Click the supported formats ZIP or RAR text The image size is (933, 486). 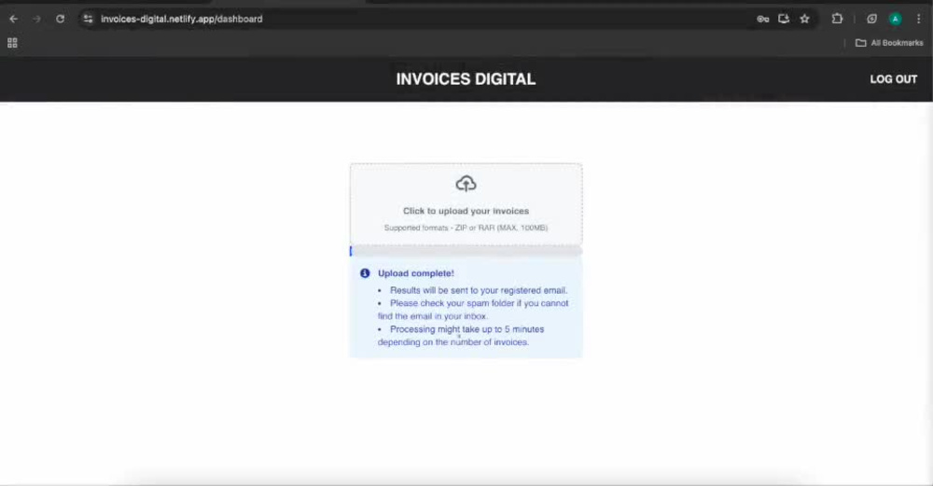[466, 228]
